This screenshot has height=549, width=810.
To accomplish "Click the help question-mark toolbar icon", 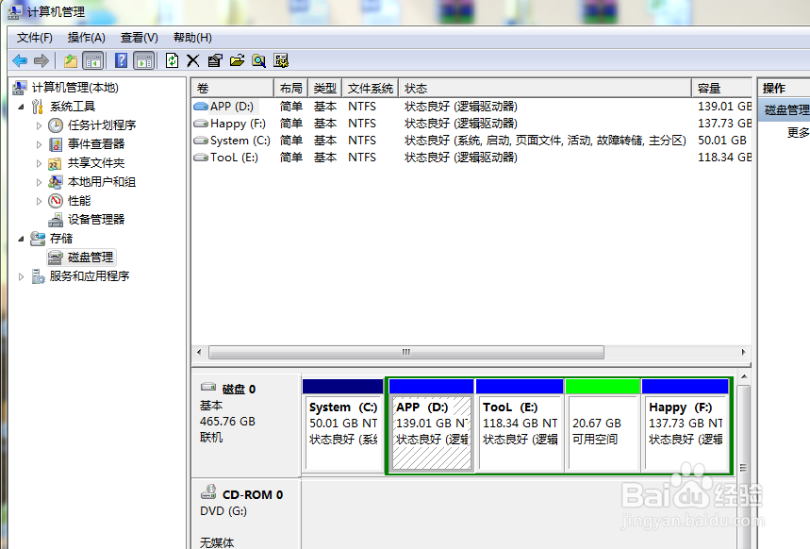I will [x=120, y=59].
